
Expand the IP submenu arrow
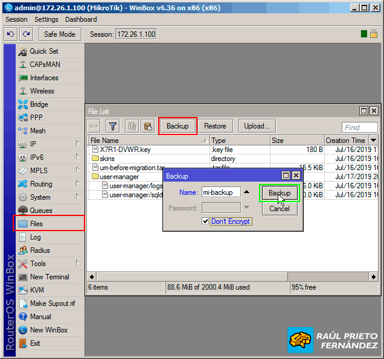click(x=77, y=144)
